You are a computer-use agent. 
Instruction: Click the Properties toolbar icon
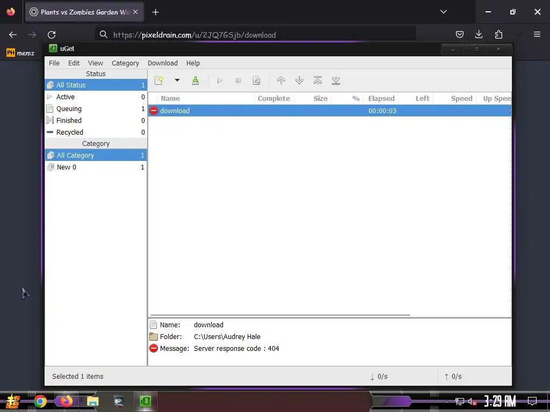tap(256, 80)
